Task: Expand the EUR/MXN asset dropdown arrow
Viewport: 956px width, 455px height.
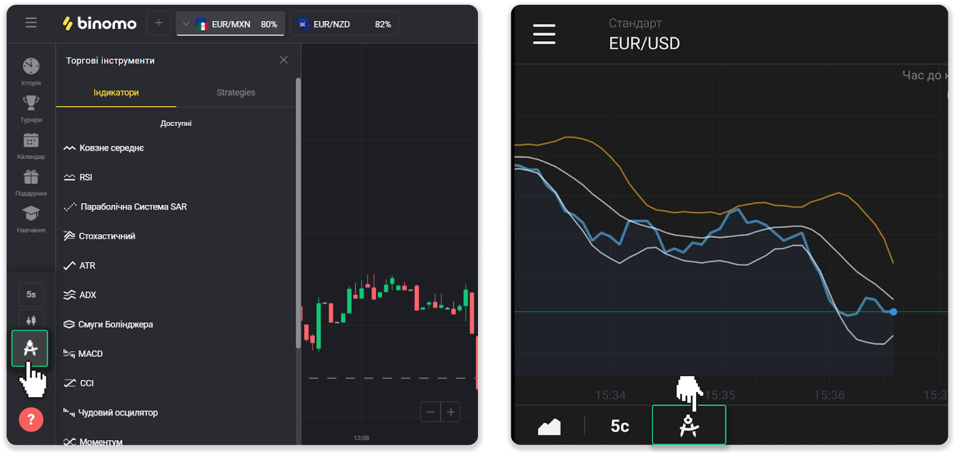Action: click(x=186, y=24)
